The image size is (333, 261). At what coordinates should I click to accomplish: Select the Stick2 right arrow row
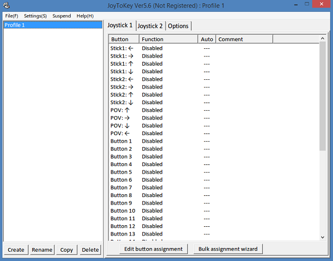pyautogui.click(x=214, y=87)
